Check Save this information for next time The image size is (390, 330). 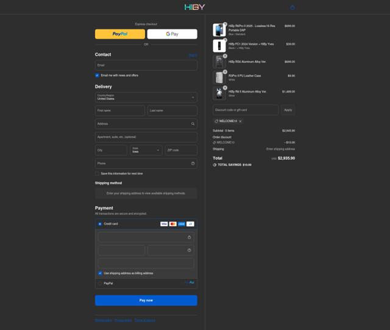point(97,174)
